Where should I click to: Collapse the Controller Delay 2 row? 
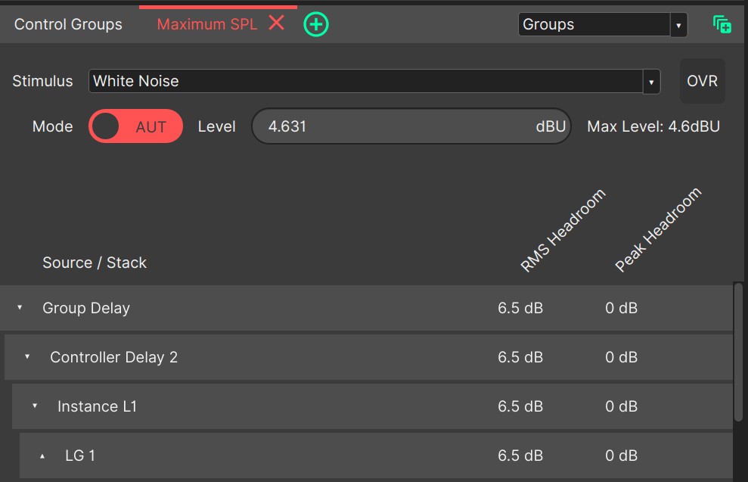point(27,357)
